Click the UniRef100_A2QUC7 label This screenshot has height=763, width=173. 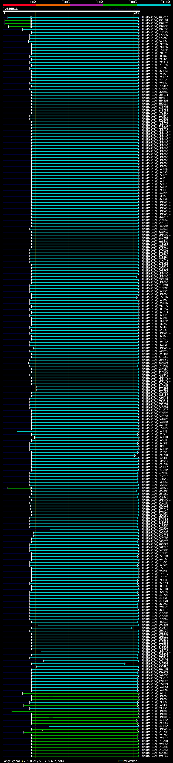(x=155, y=485)
